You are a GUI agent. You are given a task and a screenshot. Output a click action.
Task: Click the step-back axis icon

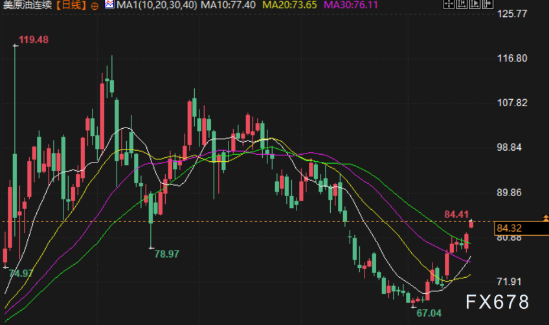coord(462,4)
